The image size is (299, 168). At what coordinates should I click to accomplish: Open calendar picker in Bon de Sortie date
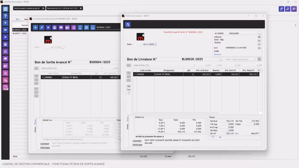pyautogui.click(x=63, y=47)
